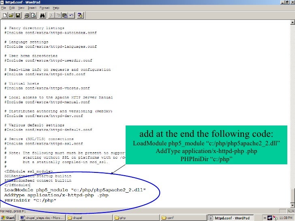Switch to conf folder taskbar button
295x221 pixels.
click(x=183, y=218)
